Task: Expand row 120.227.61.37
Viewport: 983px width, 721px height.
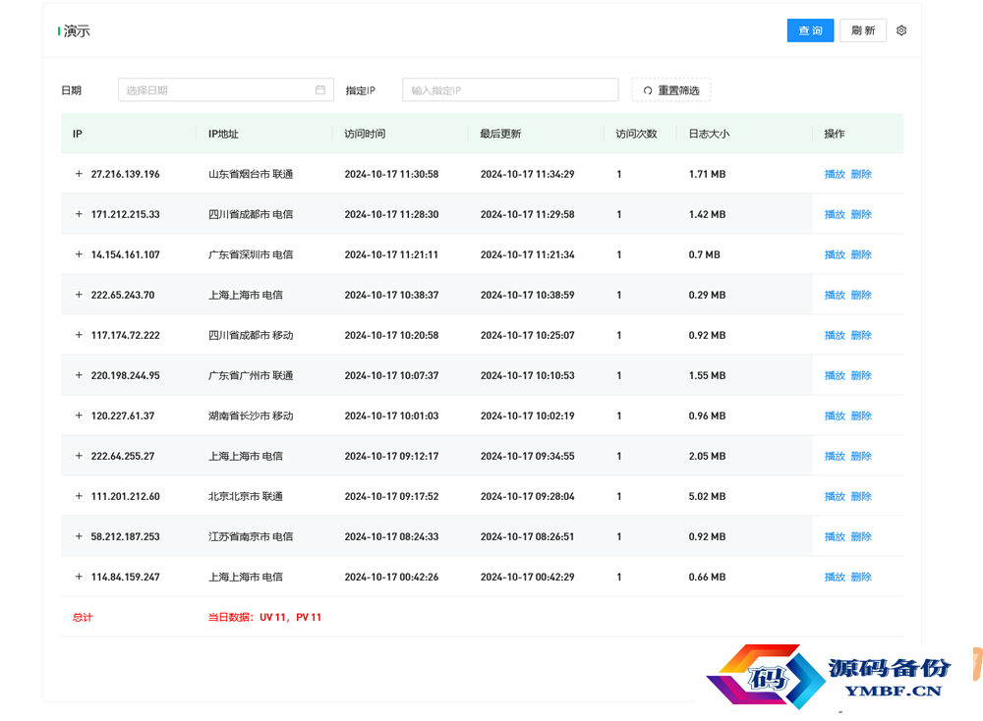Action: (79, 416)
